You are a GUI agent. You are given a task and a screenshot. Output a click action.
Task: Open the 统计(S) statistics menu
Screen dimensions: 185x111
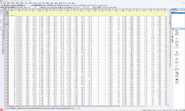(x=44, y=3)
